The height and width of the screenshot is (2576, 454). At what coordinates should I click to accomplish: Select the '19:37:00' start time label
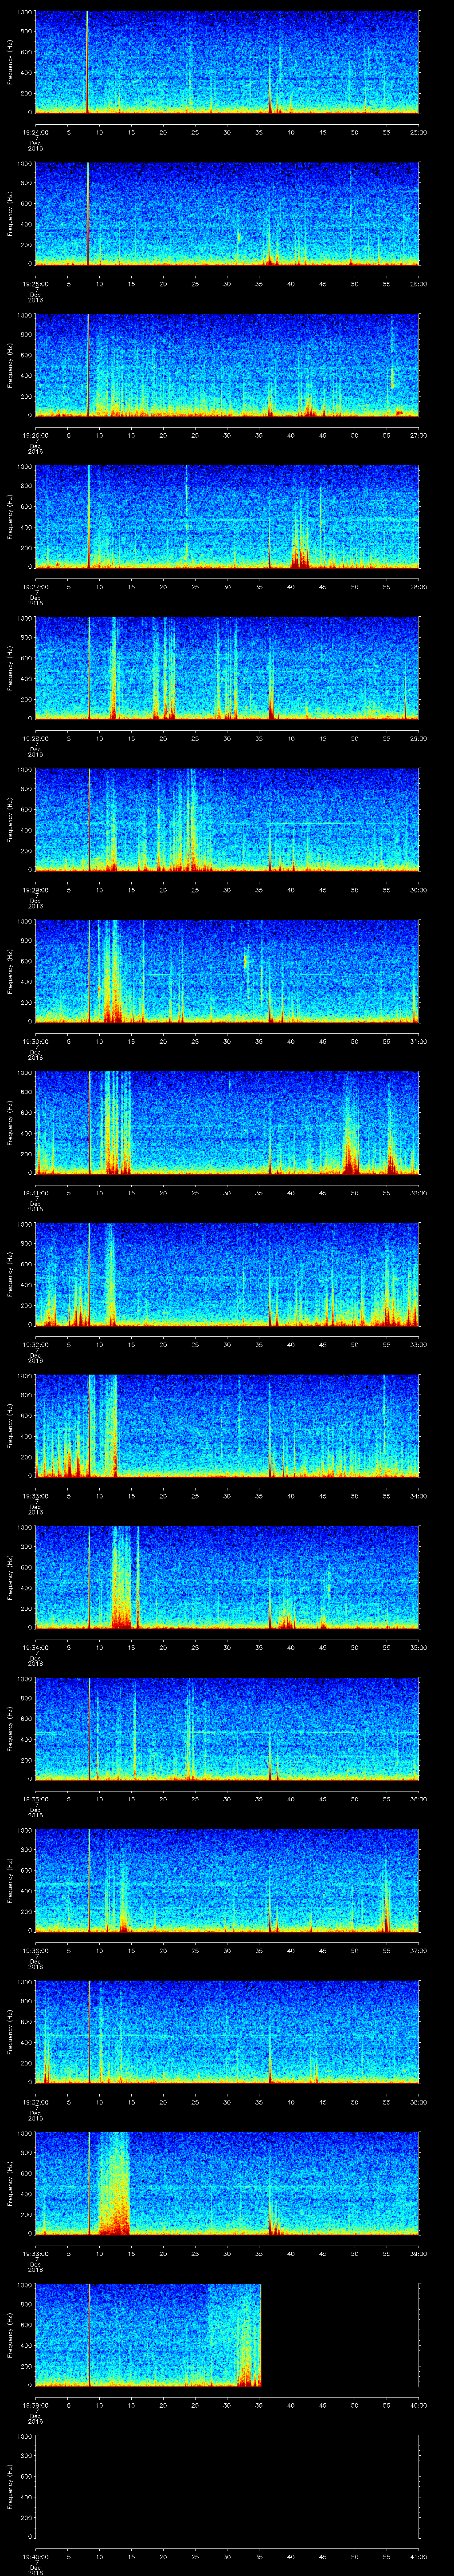tap(35, 2102)
